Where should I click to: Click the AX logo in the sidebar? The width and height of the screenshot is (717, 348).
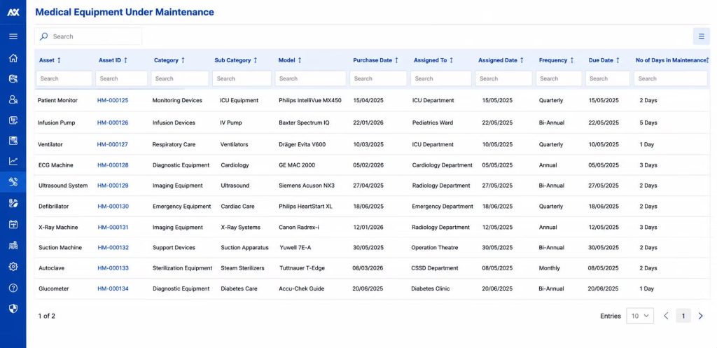click(13, 13)
